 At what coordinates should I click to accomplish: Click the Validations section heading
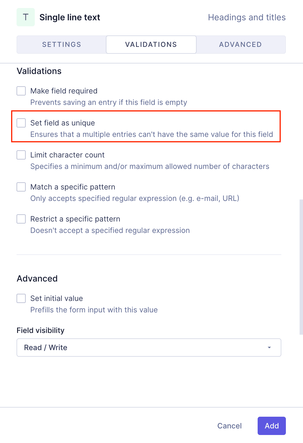(39, 71)
